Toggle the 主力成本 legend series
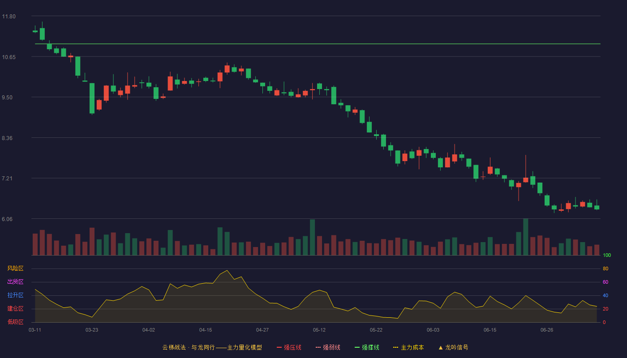 (x=408, y=347)
